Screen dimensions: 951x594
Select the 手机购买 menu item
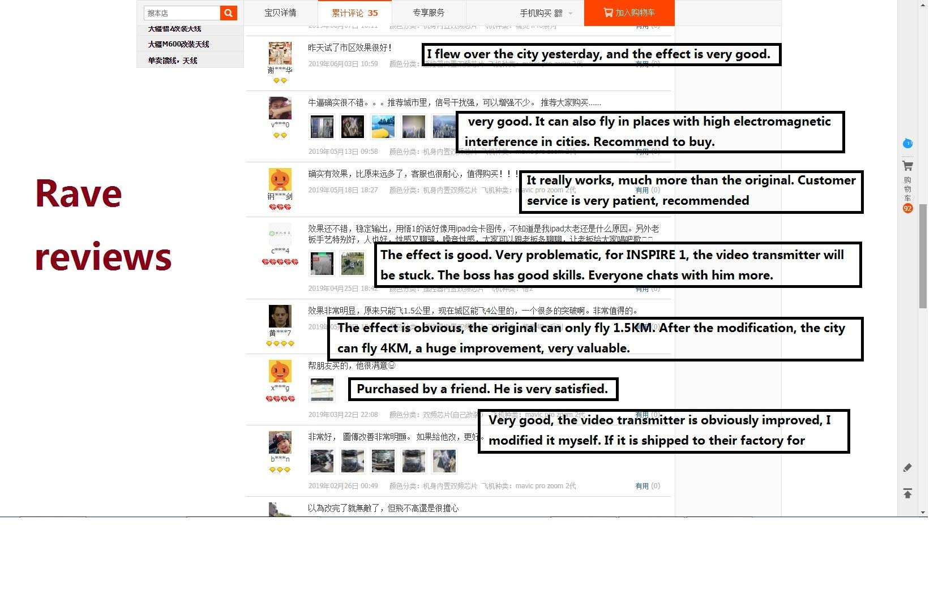click(x=536, y=13)
